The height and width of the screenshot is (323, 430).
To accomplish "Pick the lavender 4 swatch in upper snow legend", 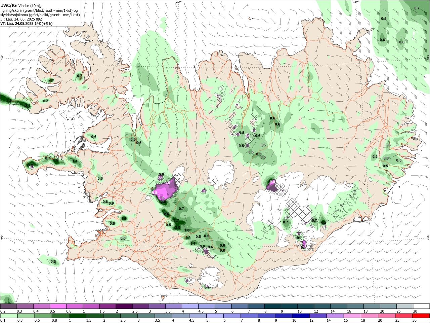I will click(190, 307).
